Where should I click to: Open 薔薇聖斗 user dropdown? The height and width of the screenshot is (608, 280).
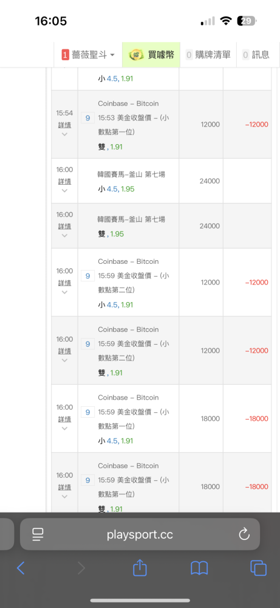(88, 55)
